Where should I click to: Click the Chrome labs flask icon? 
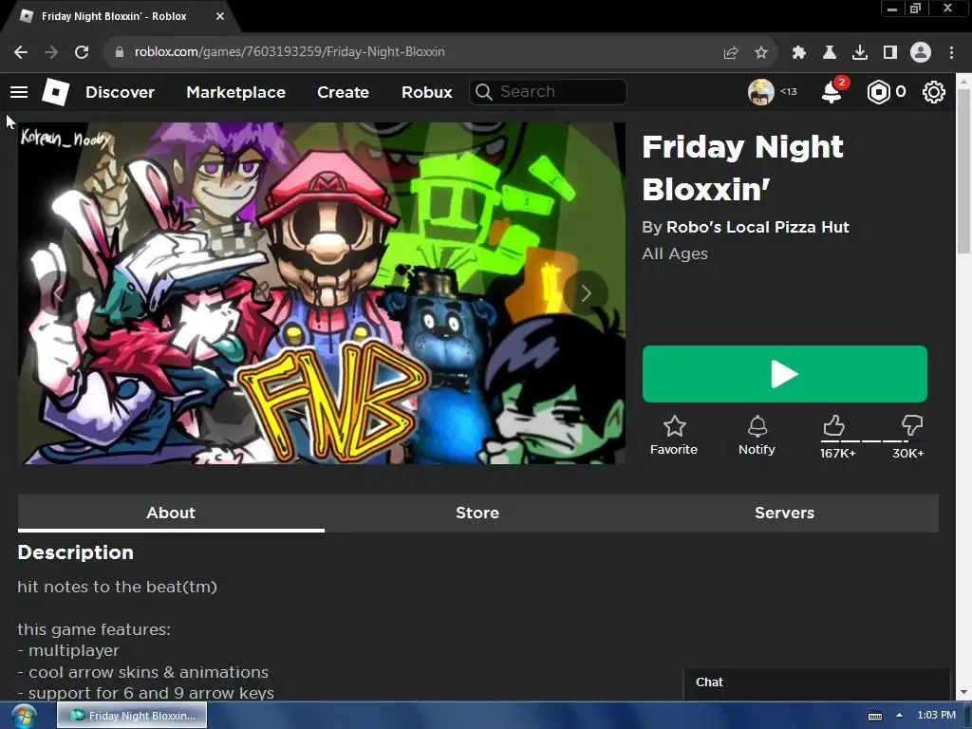pos(830,53)
